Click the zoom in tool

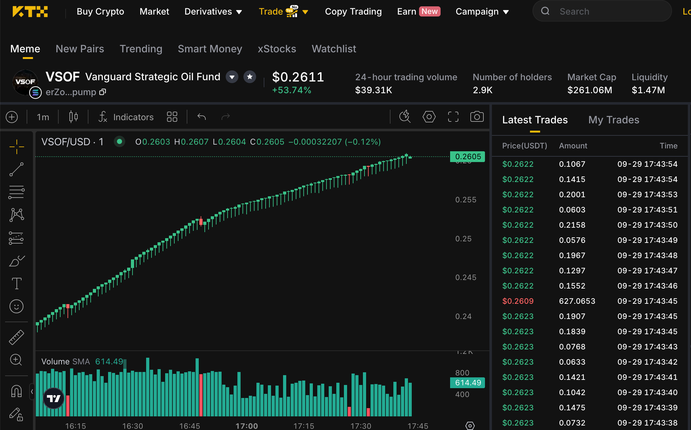(x=16, y=360)
